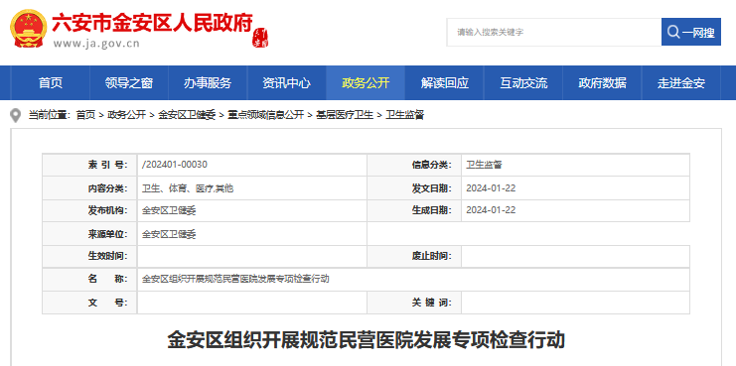This screenshot has width=736, height=366.
Task: Open the 资讯中心 nav tab
Action: pos(286,83)
